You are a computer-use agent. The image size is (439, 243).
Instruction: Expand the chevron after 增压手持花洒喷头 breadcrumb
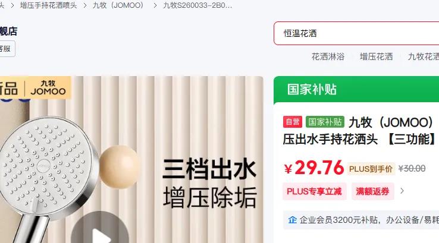[85, 5]
